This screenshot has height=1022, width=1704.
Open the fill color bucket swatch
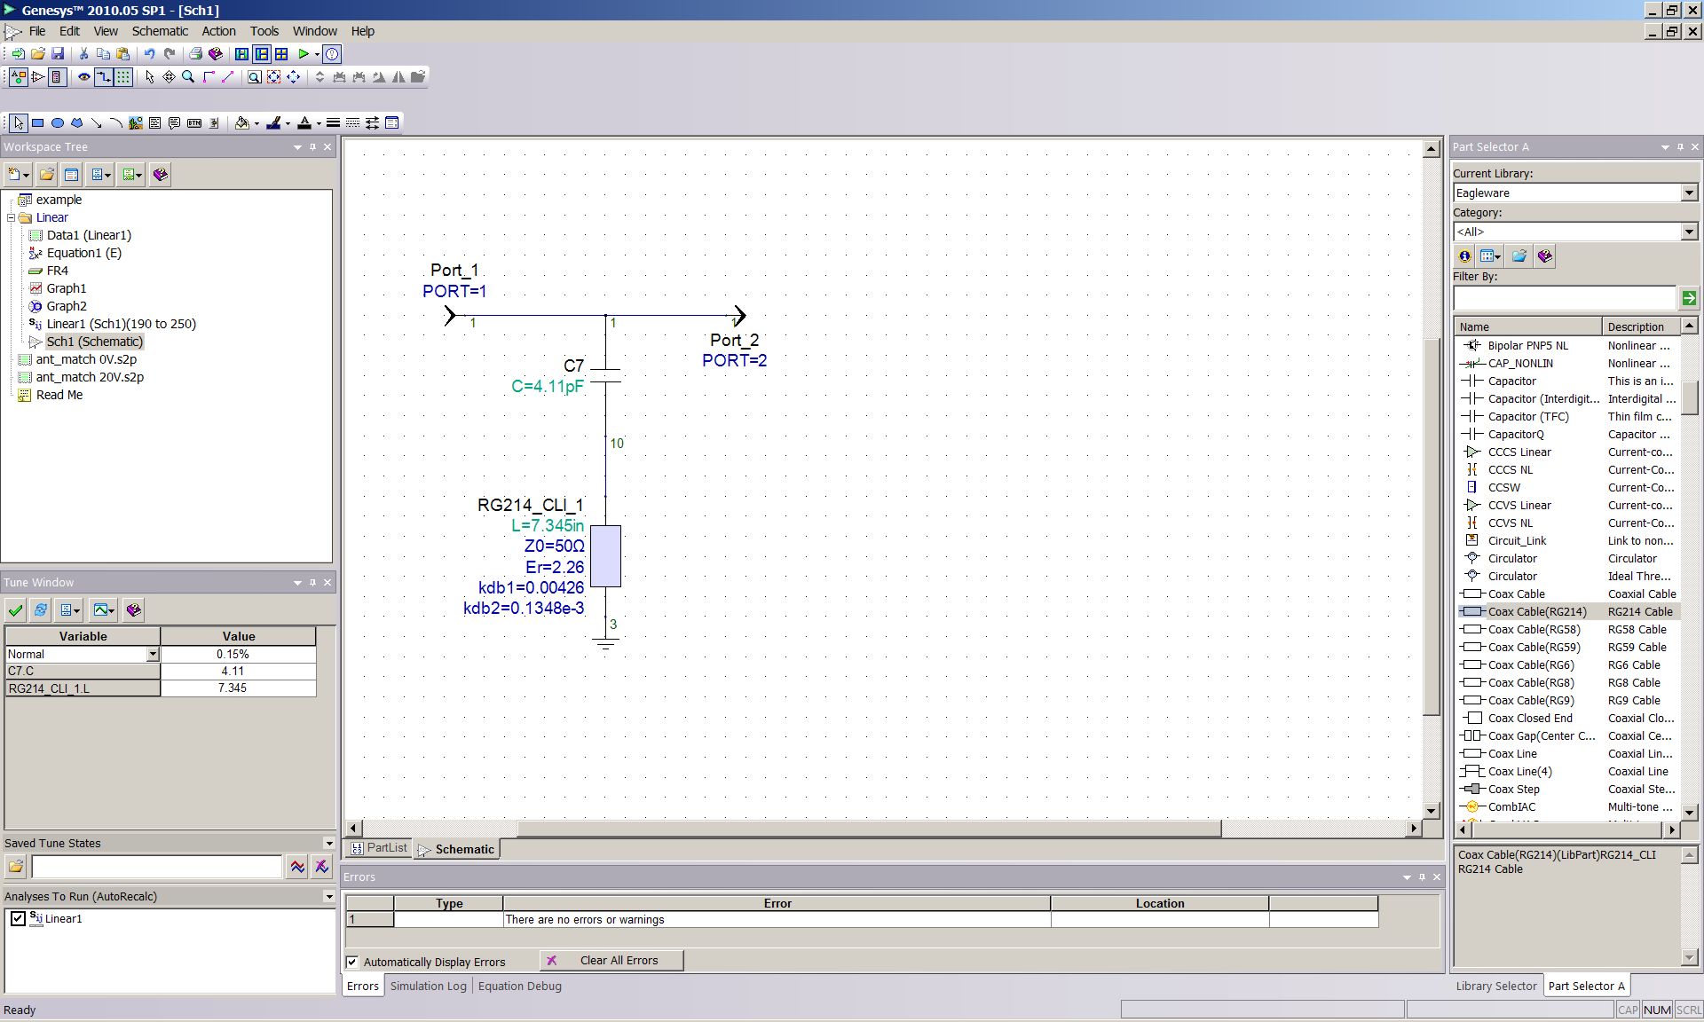pyautogui.click(x=241, y=123)
